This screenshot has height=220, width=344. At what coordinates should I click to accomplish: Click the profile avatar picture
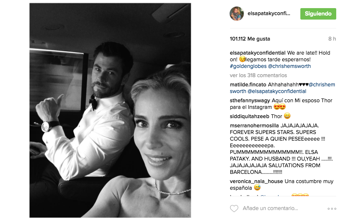click(x=237, y=14)
